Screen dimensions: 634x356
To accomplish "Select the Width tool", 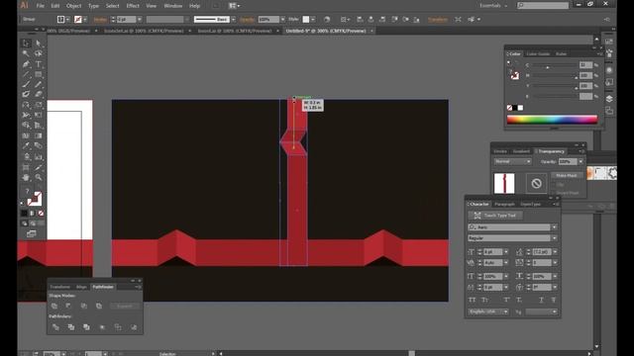I will click(27, 115).
